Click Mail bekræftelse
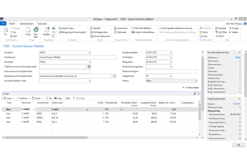The height and width of the screenshot is (165, 247). [142, 28]
